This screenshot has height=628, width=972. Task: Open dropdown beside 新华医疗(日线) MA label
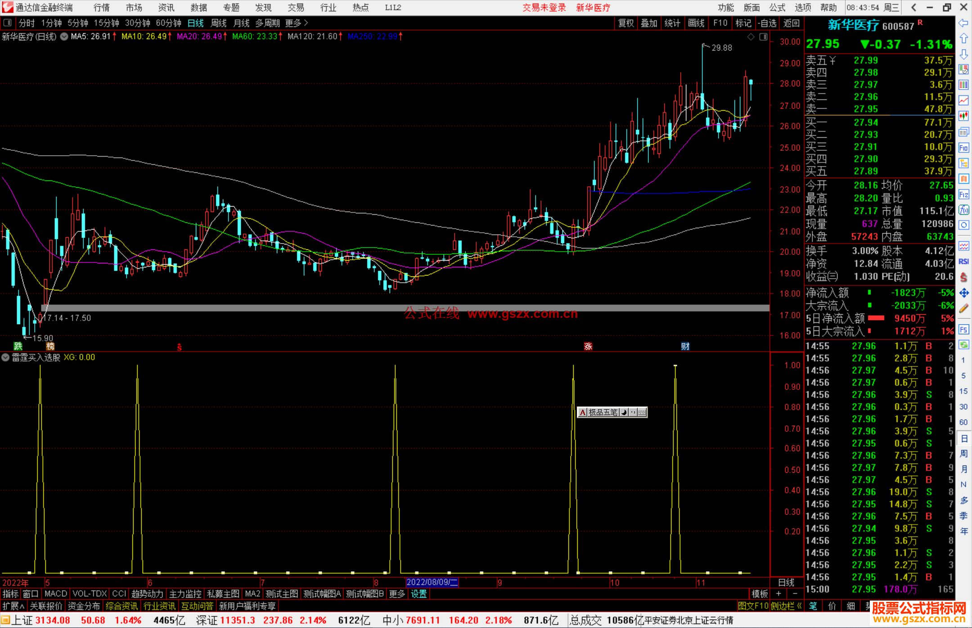[x=64, y=36]
